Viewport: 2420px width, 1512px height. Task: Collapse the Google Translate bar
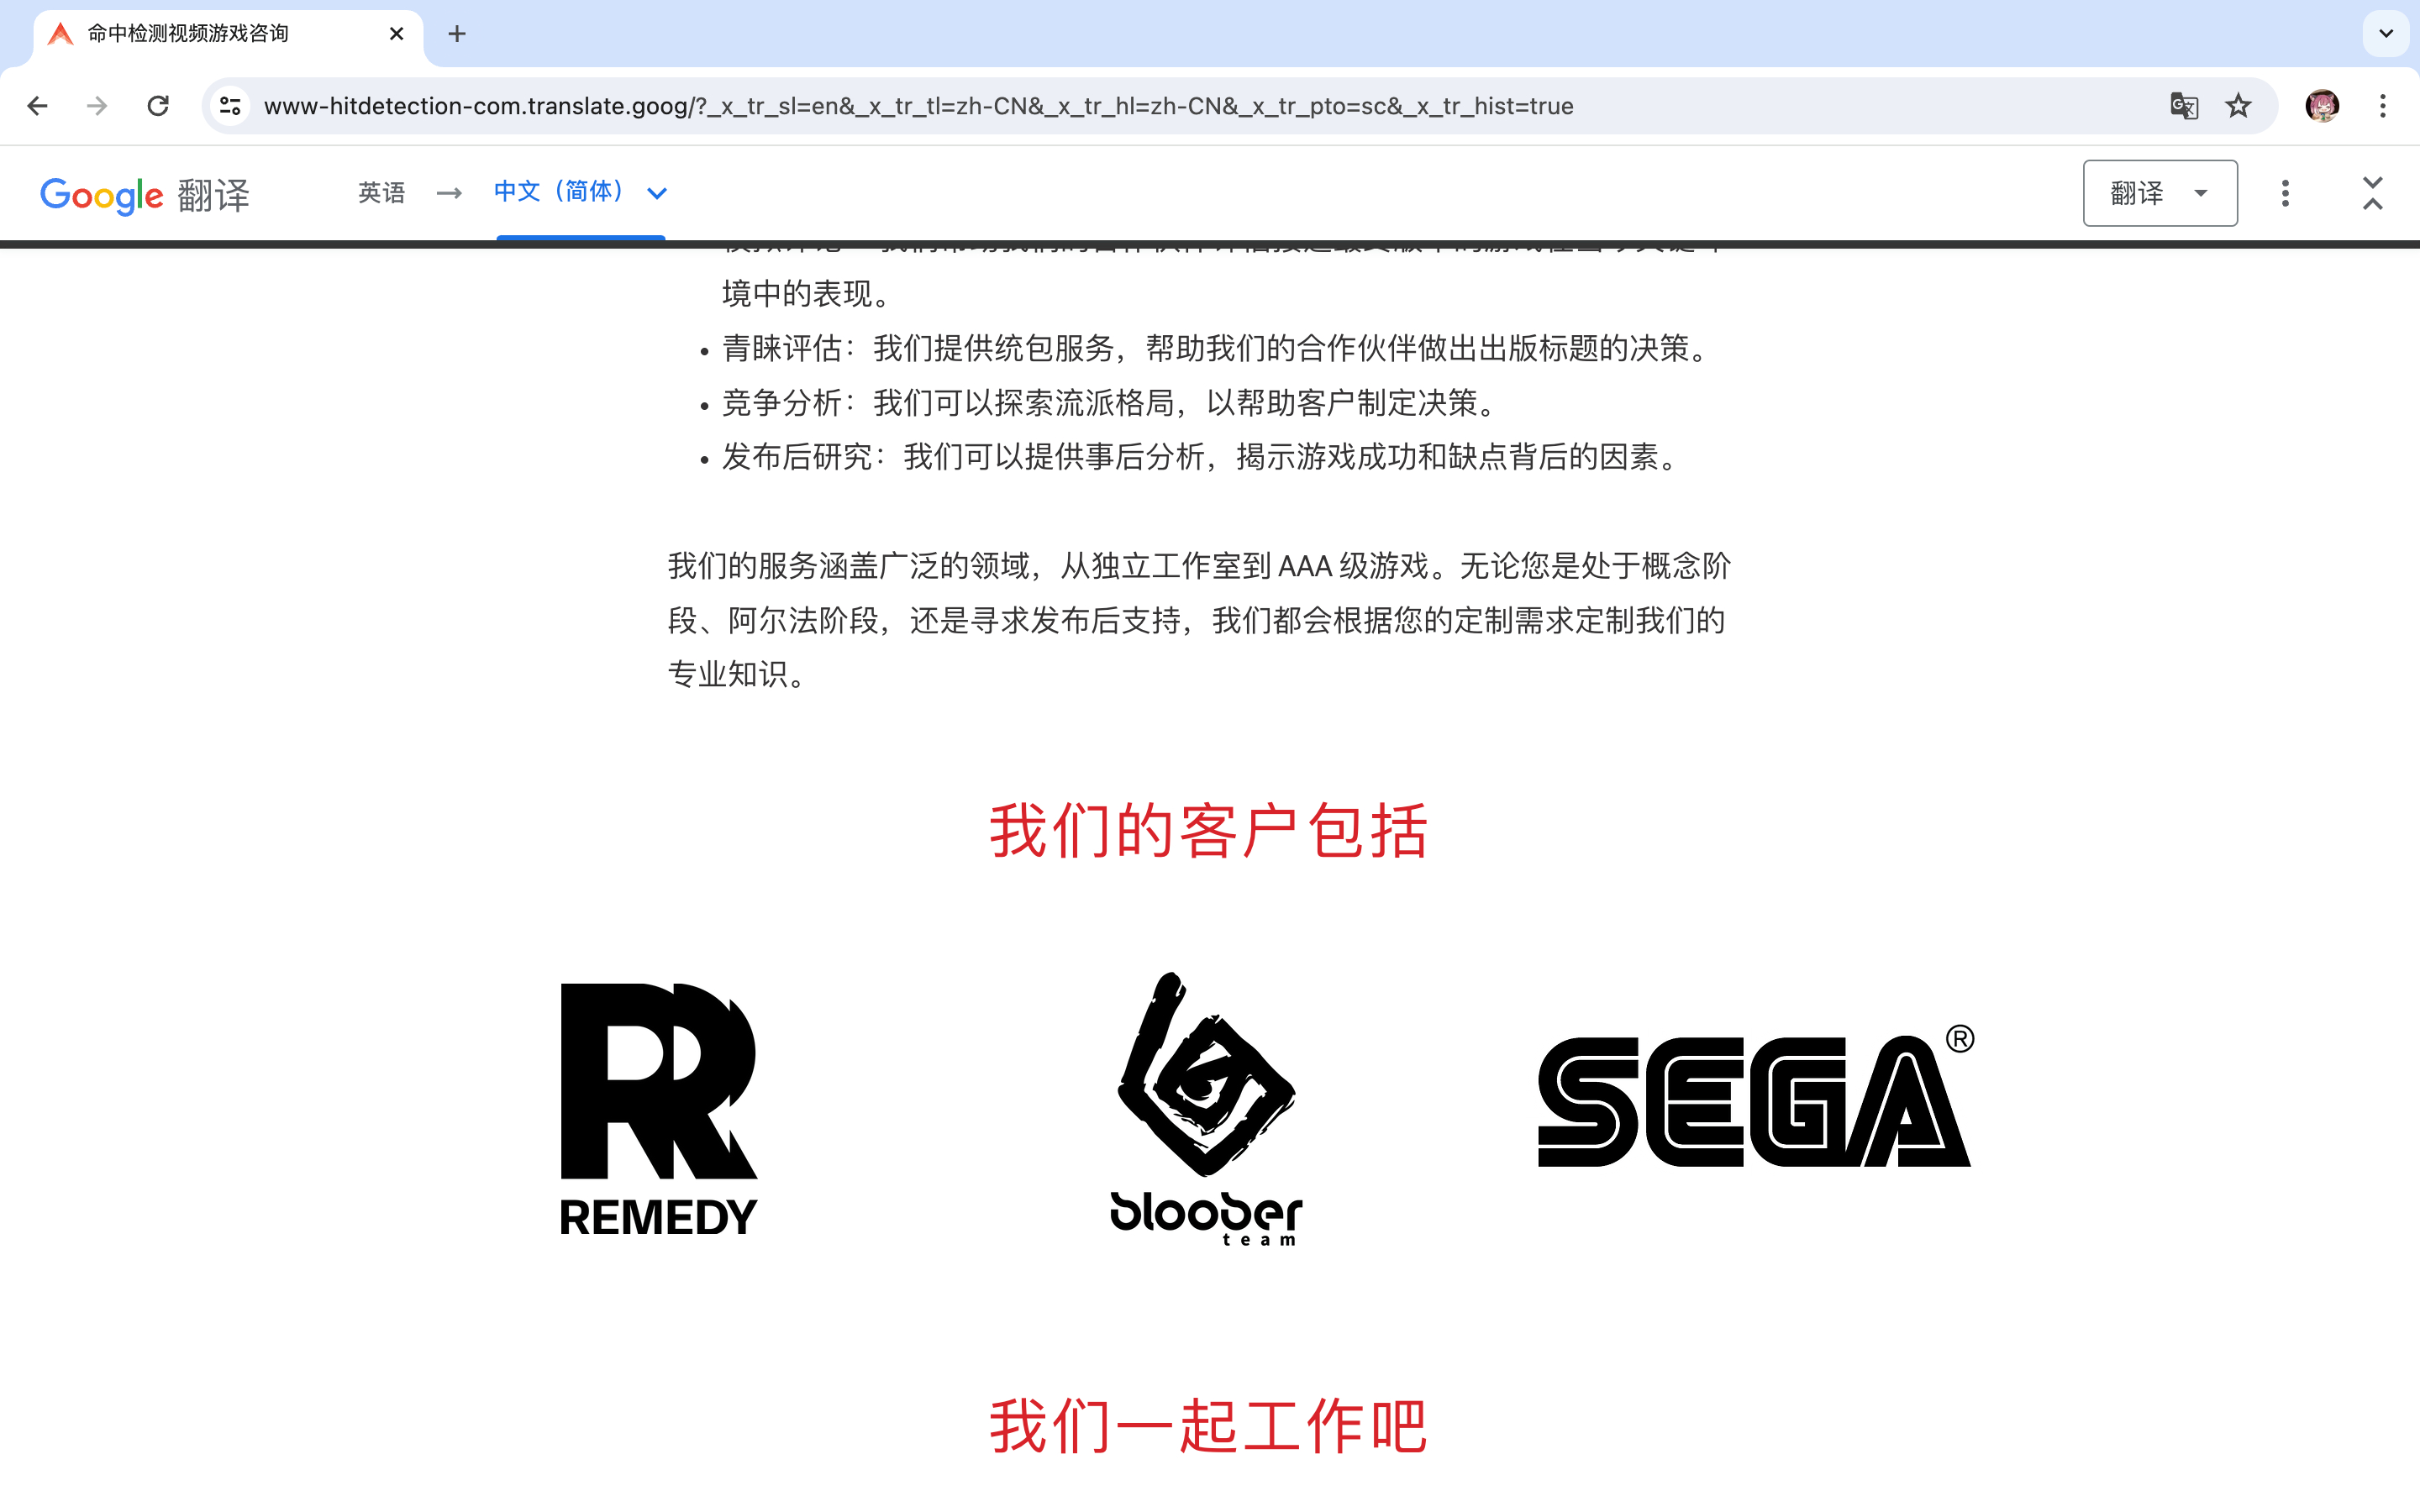tap(2372, 193)
